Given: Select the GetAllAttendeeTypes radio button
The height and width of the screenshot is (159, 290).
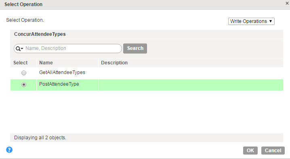Looking at the screenshot, I should 24,73.
